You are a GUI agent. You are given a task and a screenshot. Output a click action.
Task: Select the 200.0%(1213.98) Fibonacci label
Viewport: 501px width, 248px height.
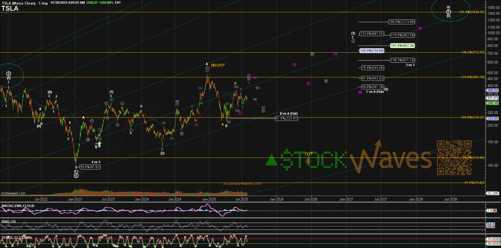(x=402, y=22)
